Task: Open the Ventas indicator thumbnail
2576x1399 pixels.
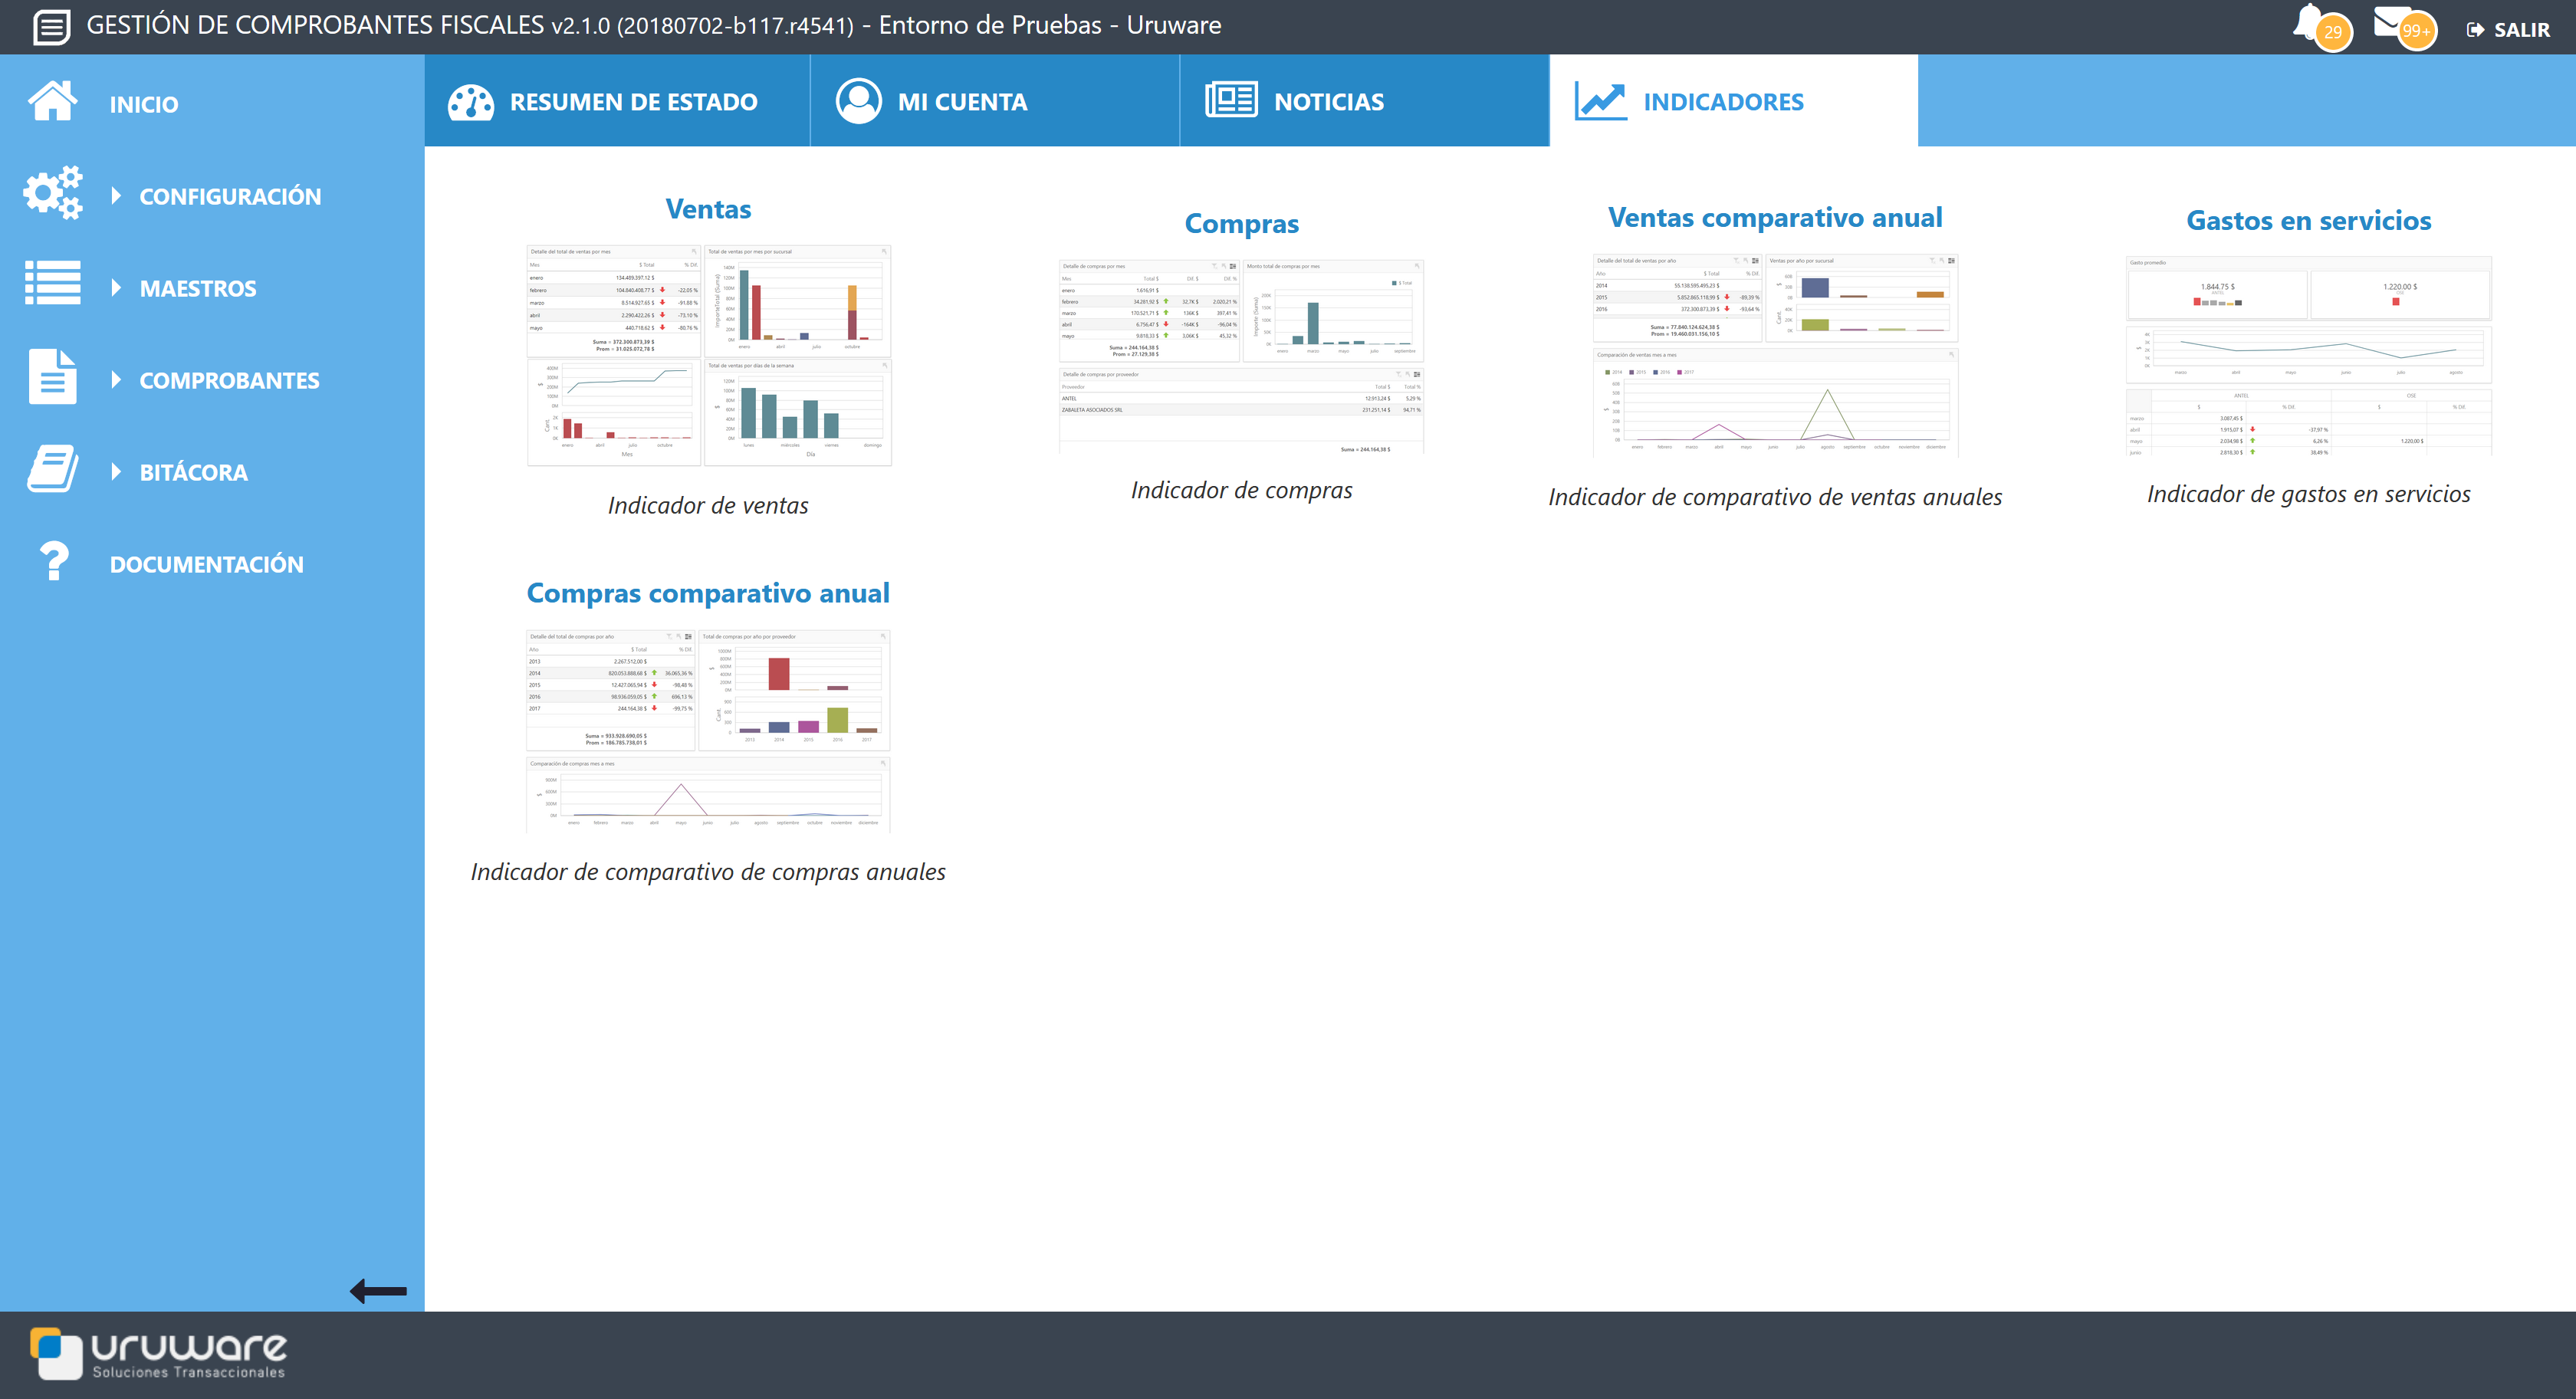Action: 708,355
